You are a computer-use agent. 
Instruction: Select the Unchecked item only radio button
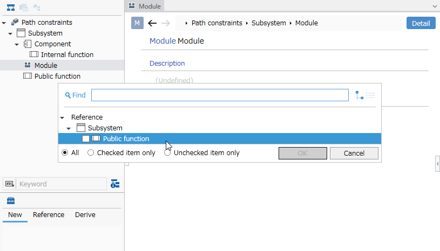click(x=167, y=153)
